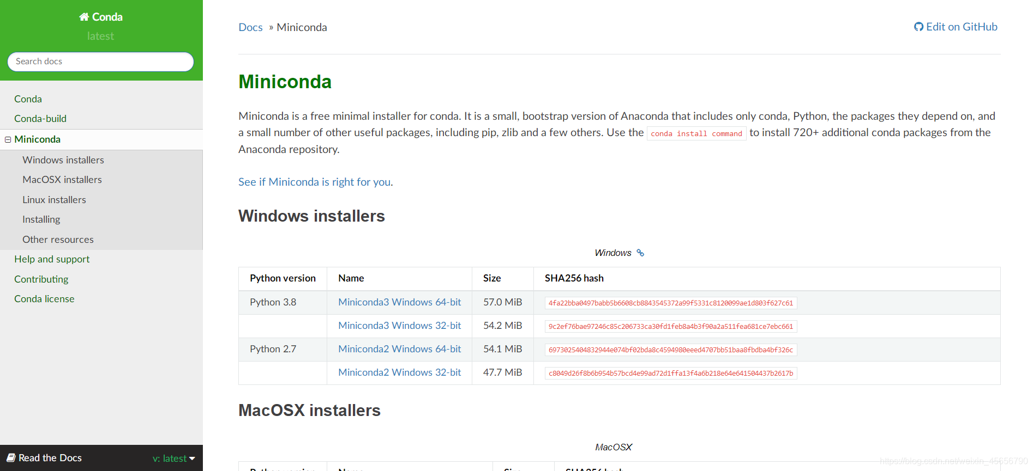Open the Conda-build sidebar item
1033x471 pixels.
(40, 119)
